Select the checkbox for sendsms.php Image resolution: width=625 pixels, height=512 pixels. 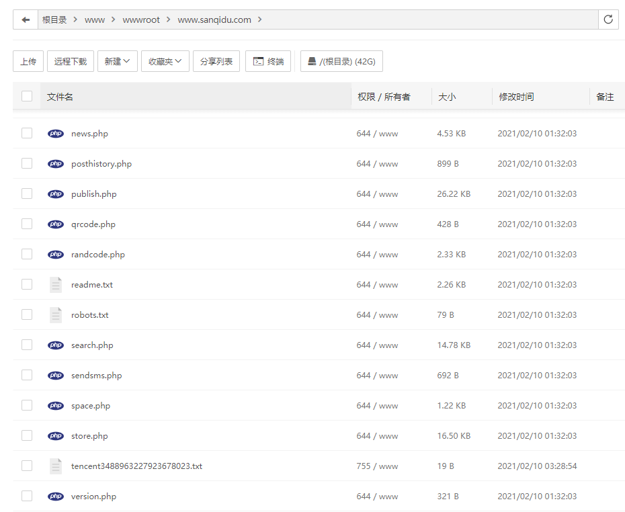pyautogui.click(x=27, y=375)
